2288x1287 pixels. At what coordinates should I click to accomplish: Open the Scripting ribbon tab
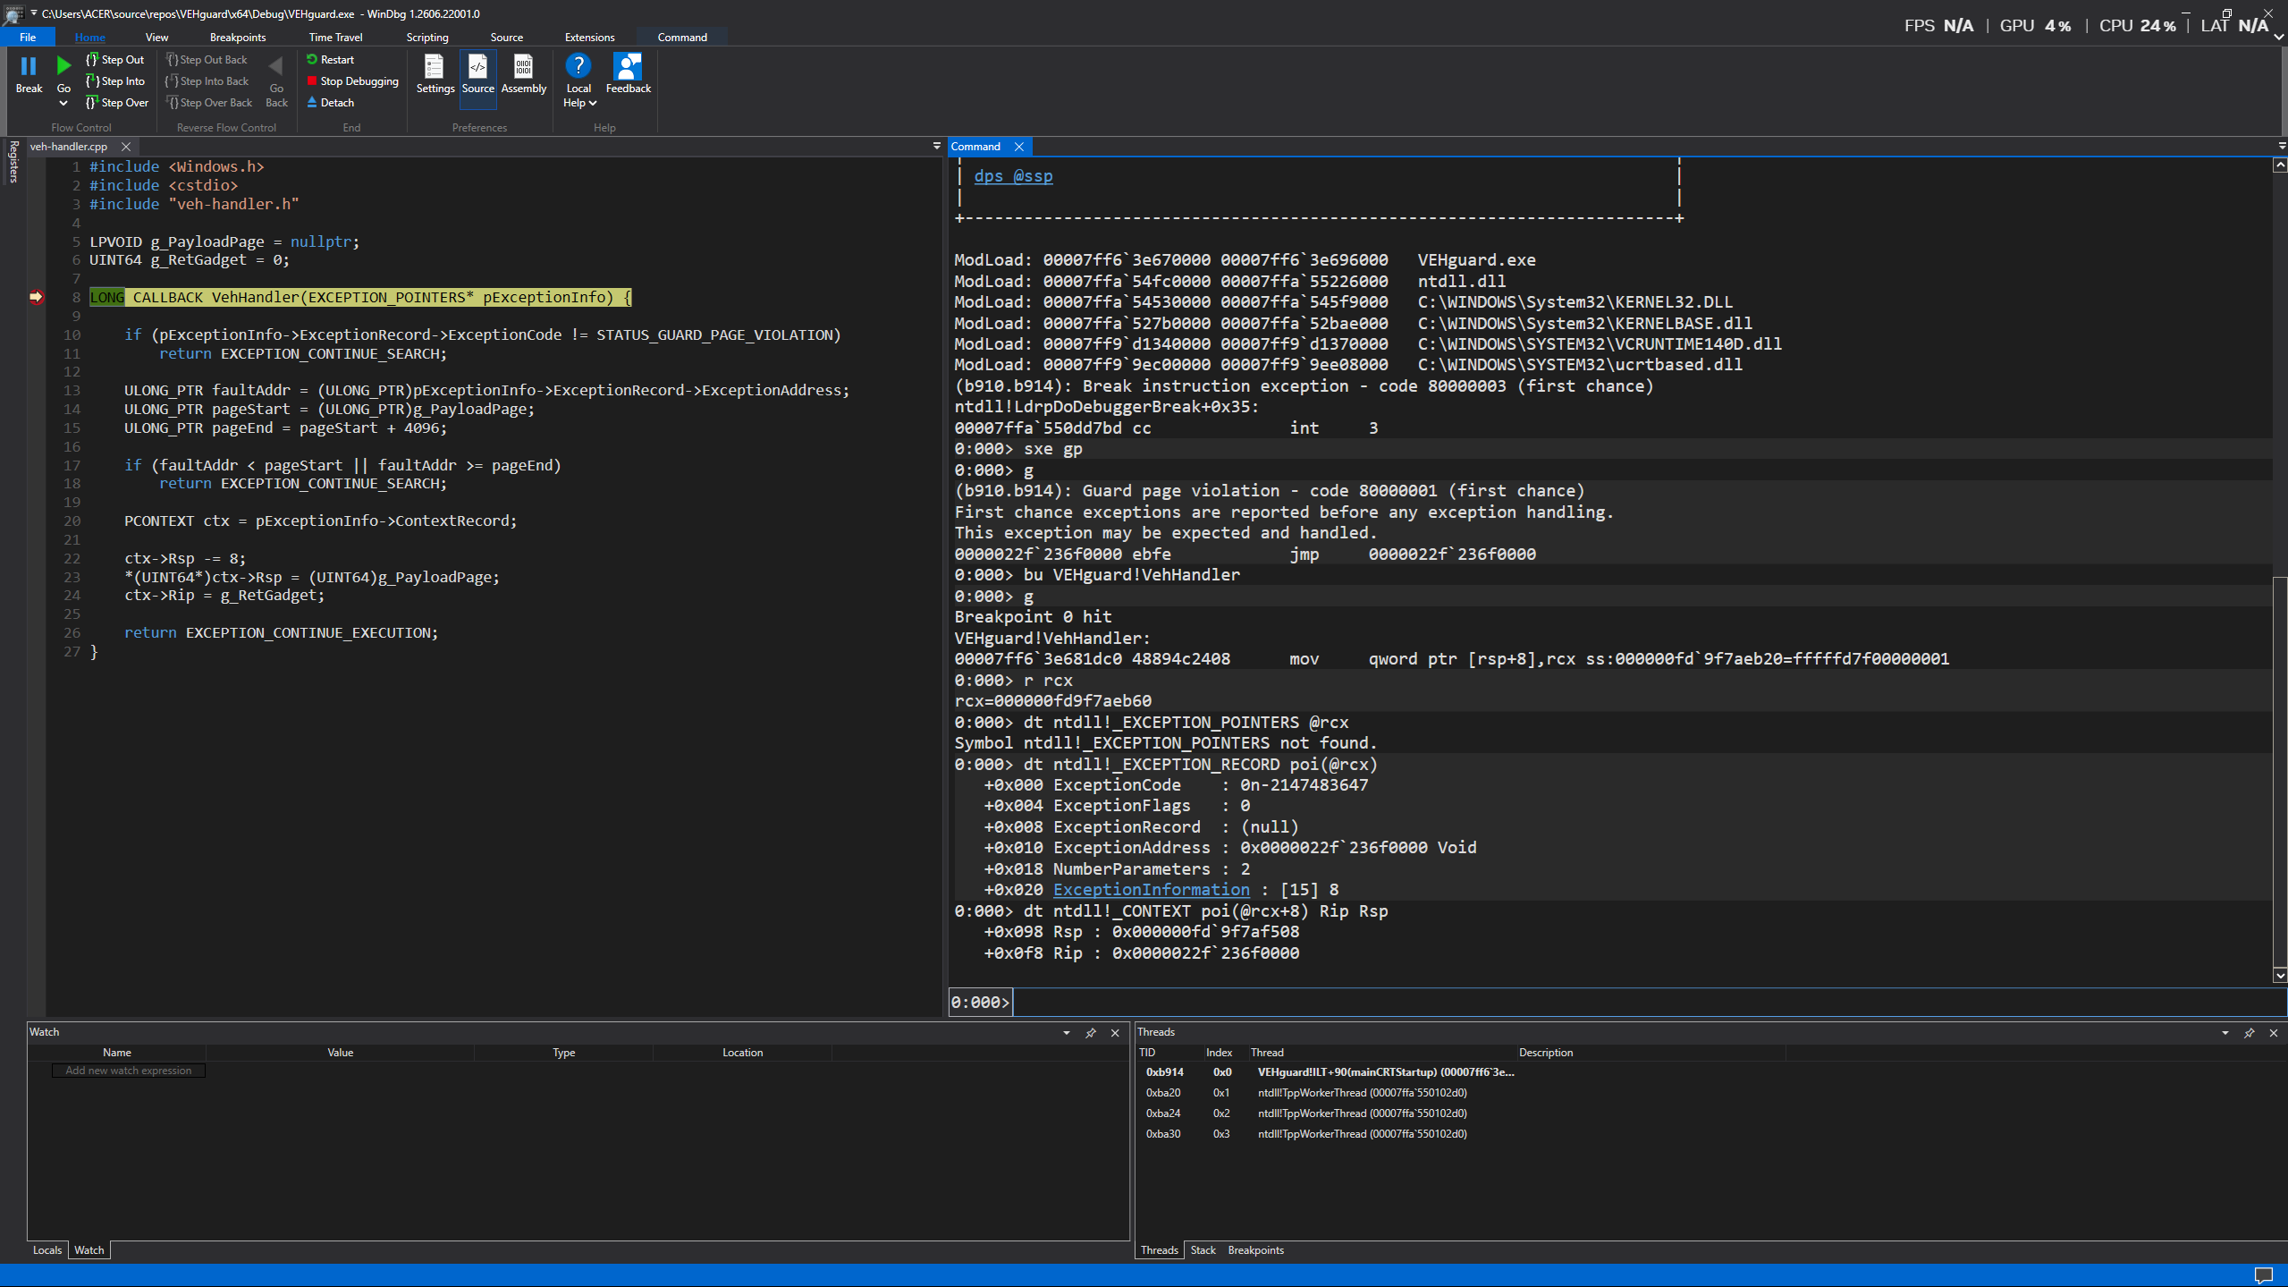click(427, 37)
